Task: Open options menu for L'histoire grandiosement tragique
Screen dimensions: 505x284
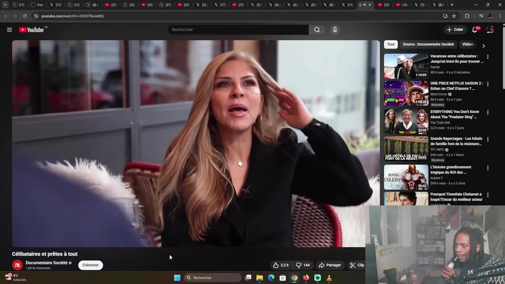Action: [488, 168]
